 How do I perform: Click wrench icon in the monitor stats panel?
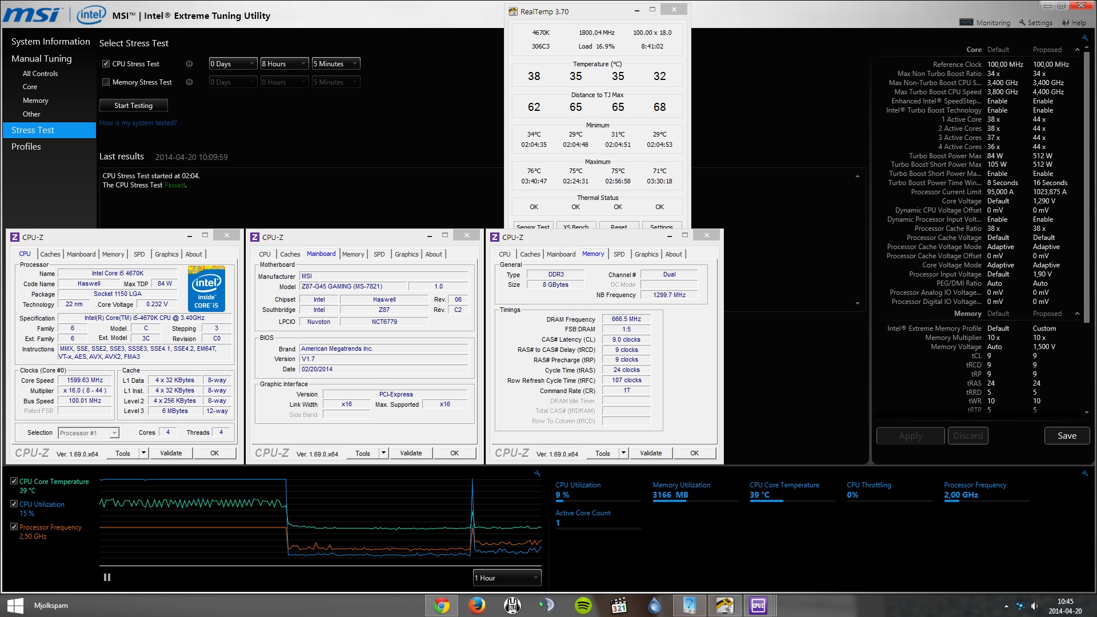[x=1084, y=473]
